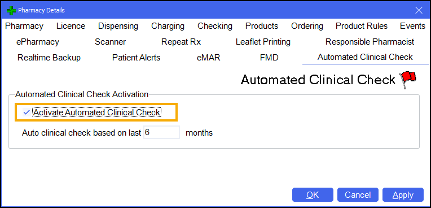Open the Checking tab
Viewport: 431px width, 208px height.
(x=215, y=26)
